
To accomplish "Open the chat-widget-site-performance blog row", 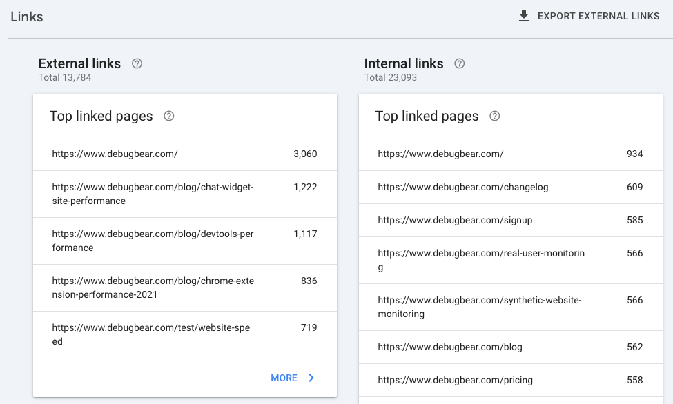I will 185,194.
